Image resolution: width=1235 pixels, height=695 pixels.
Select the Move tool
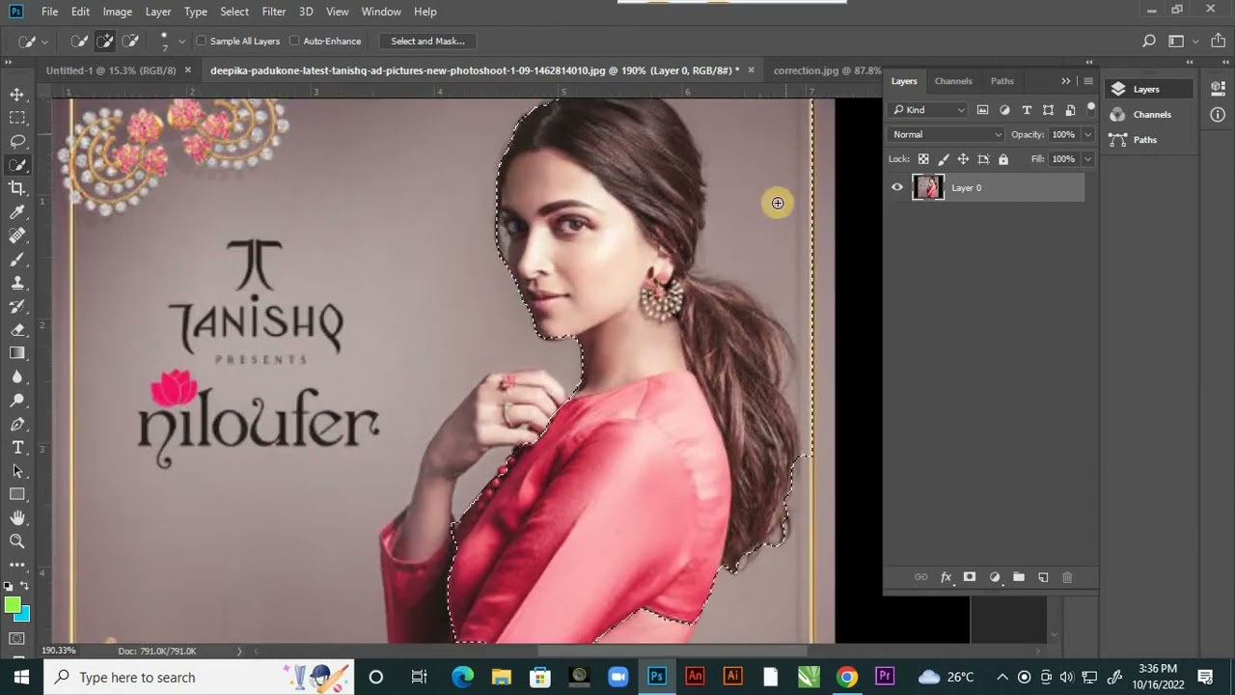[17, 95]
